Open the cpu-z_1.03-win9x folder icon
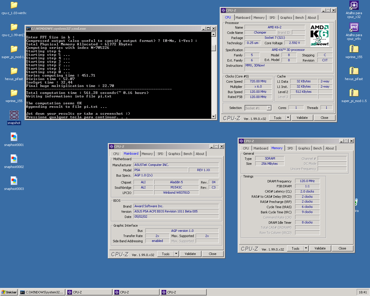370x296 pixels. (14, 5)
